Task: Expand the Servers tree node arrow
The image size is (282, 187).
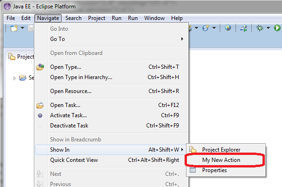Action: pyautogui.click(x=15, y=78)
